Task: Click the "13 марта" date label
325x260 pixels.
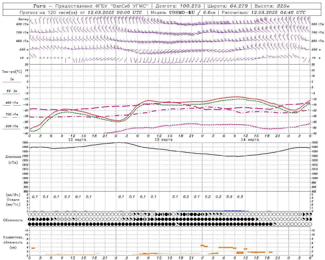Action: click(164, 140)
